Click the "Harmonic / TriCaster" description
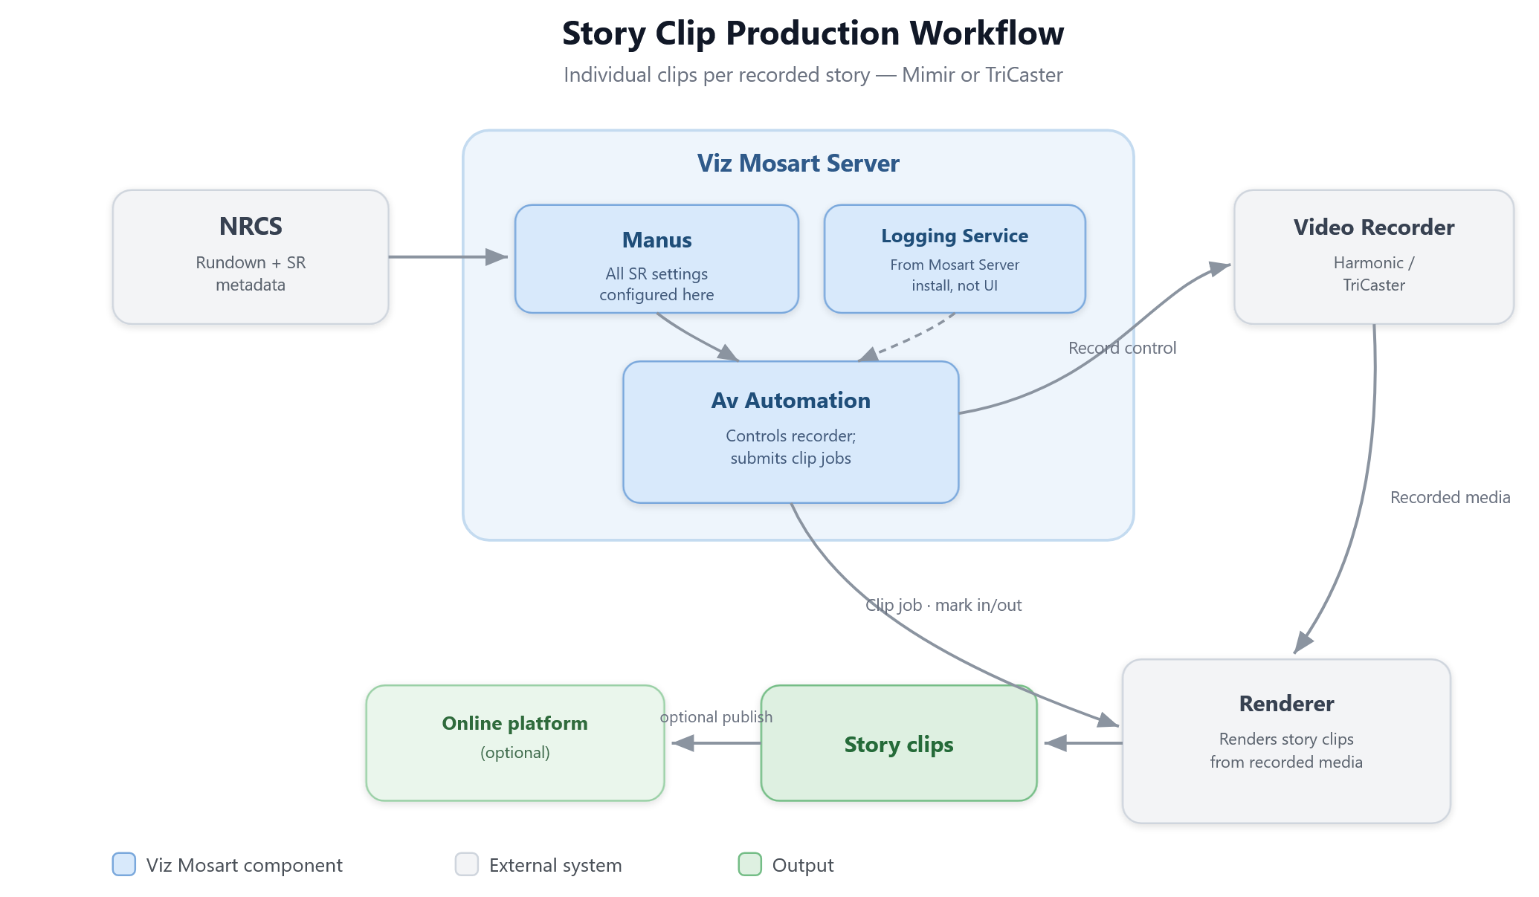 pyautogui.click(x=1374, y=273)
